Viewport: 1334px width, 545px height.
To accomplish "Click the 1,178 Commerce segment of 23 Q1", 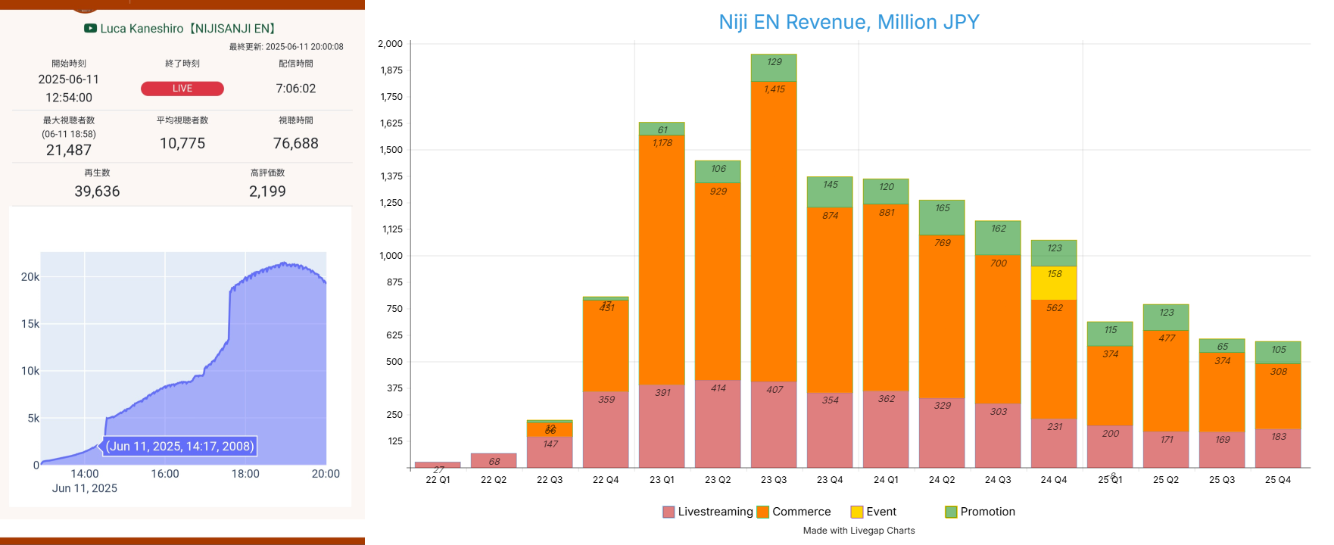I will [x=662, y=260].
